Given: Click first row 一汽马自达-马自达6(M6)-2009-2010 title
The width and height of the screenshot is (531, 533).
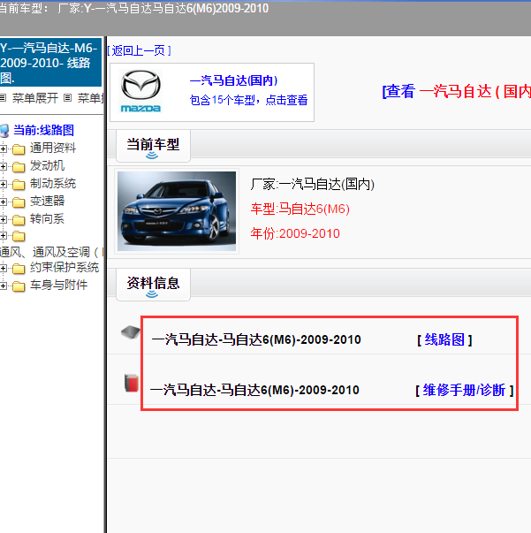Looking at the screenshot, I should click(x=256, y=339).
